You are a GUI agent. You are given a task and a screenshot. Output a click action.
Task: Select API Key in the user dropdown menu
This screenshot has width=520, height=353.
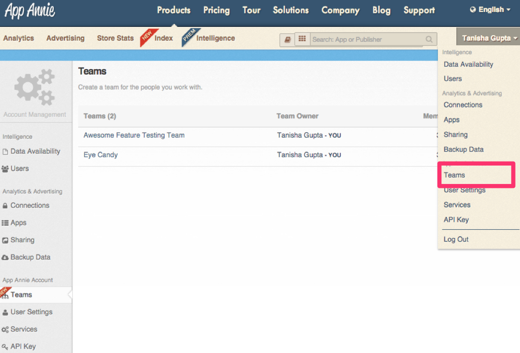pos(456,220)
